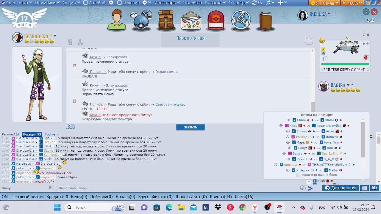Image resolution: width=381 pixels, height=214 pixels.
Task: Click the weather cloud icon
Action: point(309,41)
